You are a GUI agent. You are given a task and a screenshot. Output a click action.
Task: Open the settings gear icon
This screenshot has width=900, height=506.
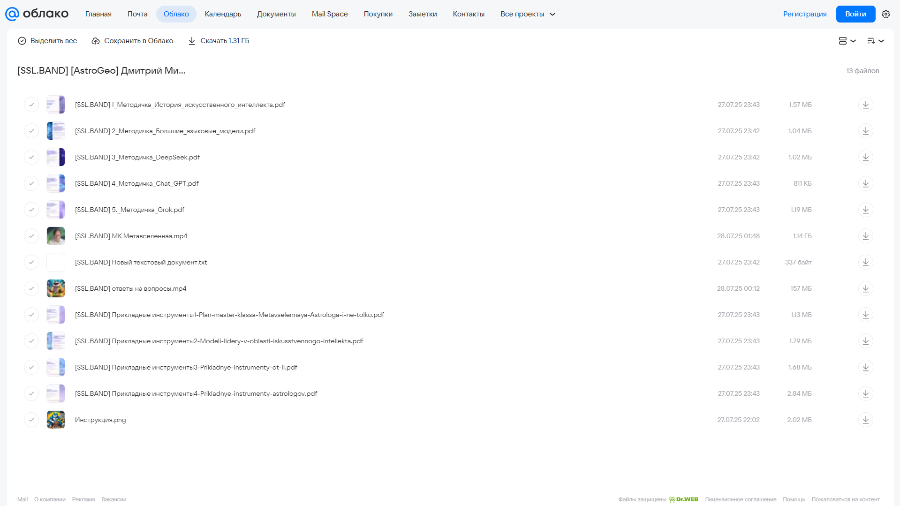885,14
